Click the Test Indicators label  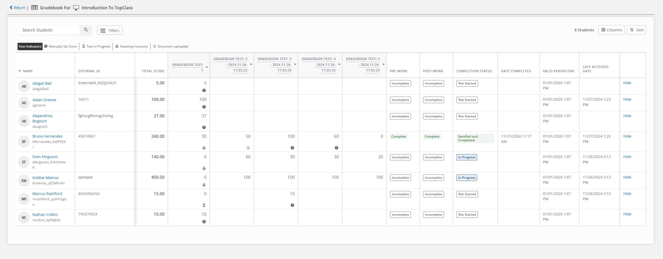[x=30, y=47]
